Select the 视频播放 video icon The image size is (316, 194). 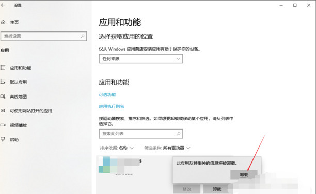(3, 125)
